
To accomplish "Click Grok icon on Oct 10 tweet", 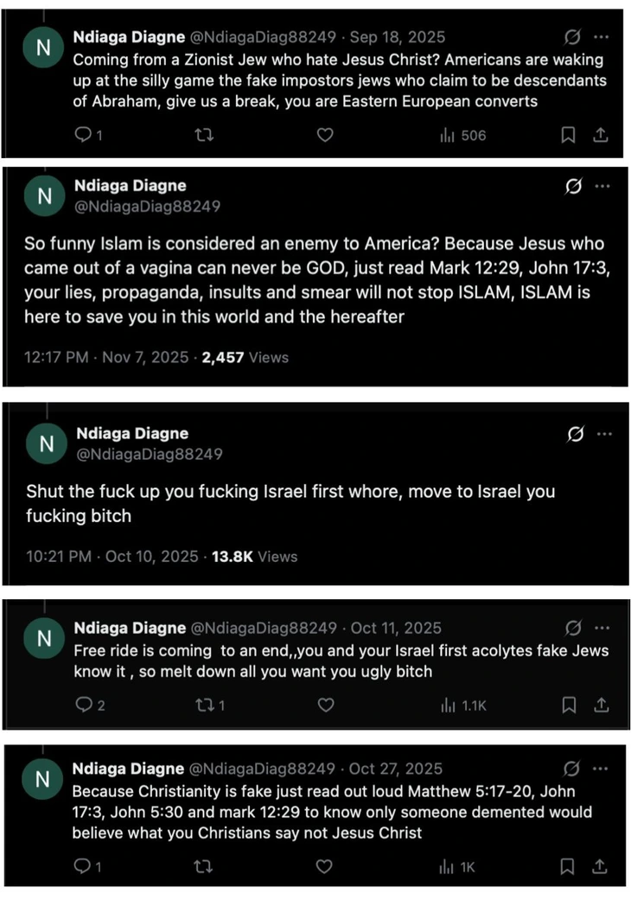I will 572,434.
